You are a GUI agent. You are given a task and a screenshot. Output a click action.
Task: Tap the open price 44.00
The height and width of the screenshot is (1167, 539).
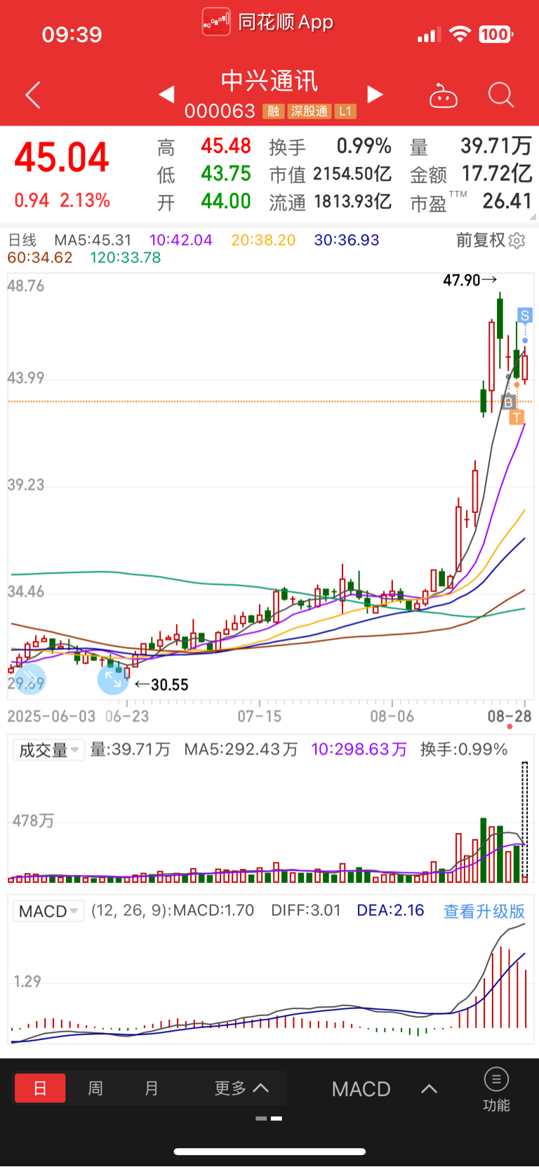pos(226,201)
